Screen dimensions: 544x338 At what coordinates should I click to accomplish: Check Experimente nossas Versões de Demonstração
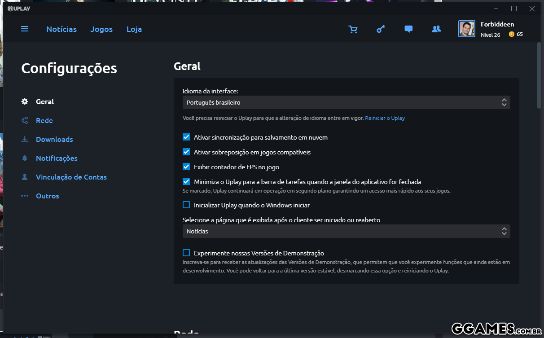click(186, 253)
